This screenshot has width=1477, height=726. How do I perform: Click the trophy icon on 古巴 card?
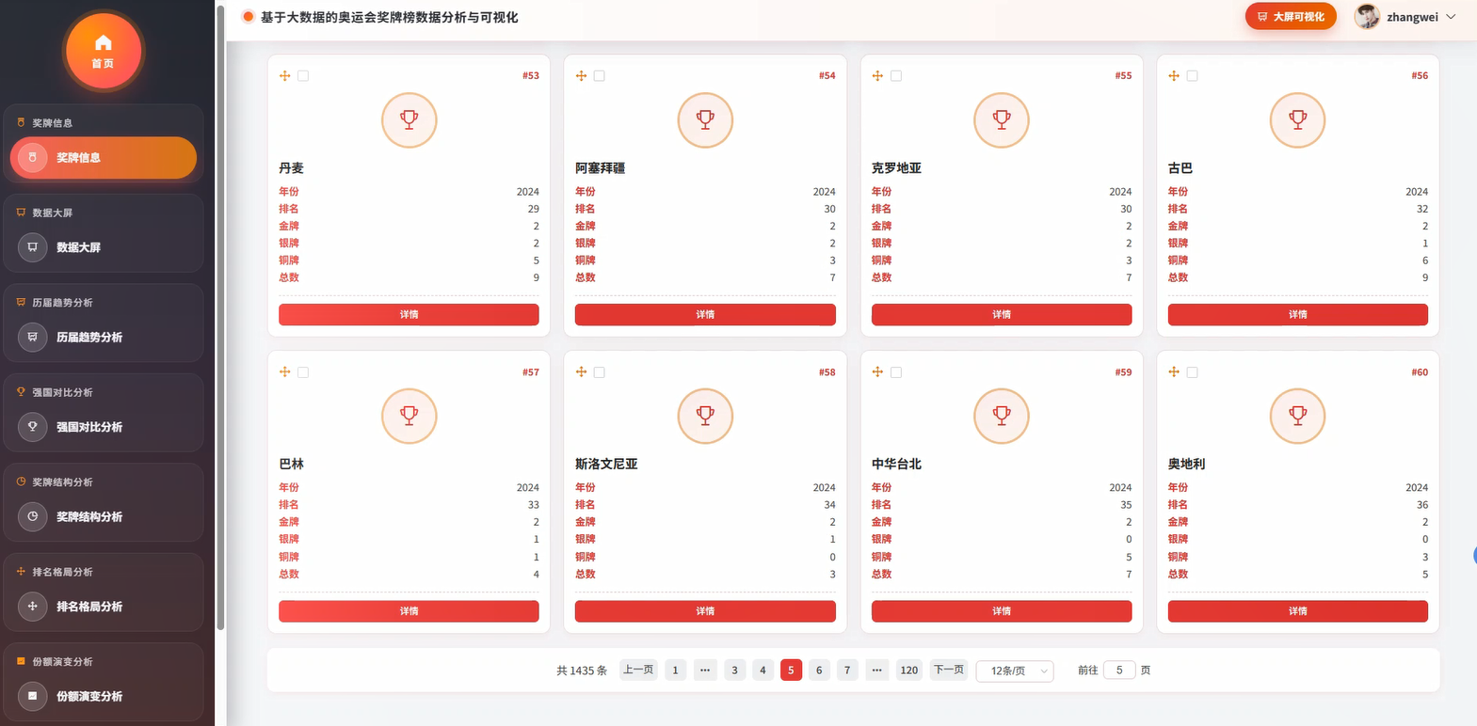[x=1297, y=119]
